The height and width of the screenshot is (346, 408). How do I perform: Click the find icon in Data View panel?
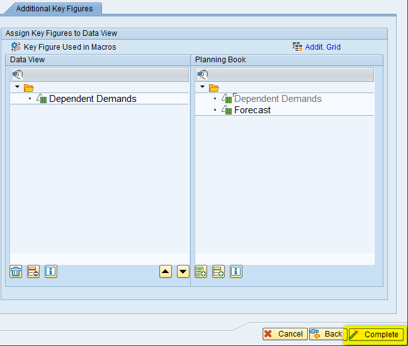pos(18,75)
